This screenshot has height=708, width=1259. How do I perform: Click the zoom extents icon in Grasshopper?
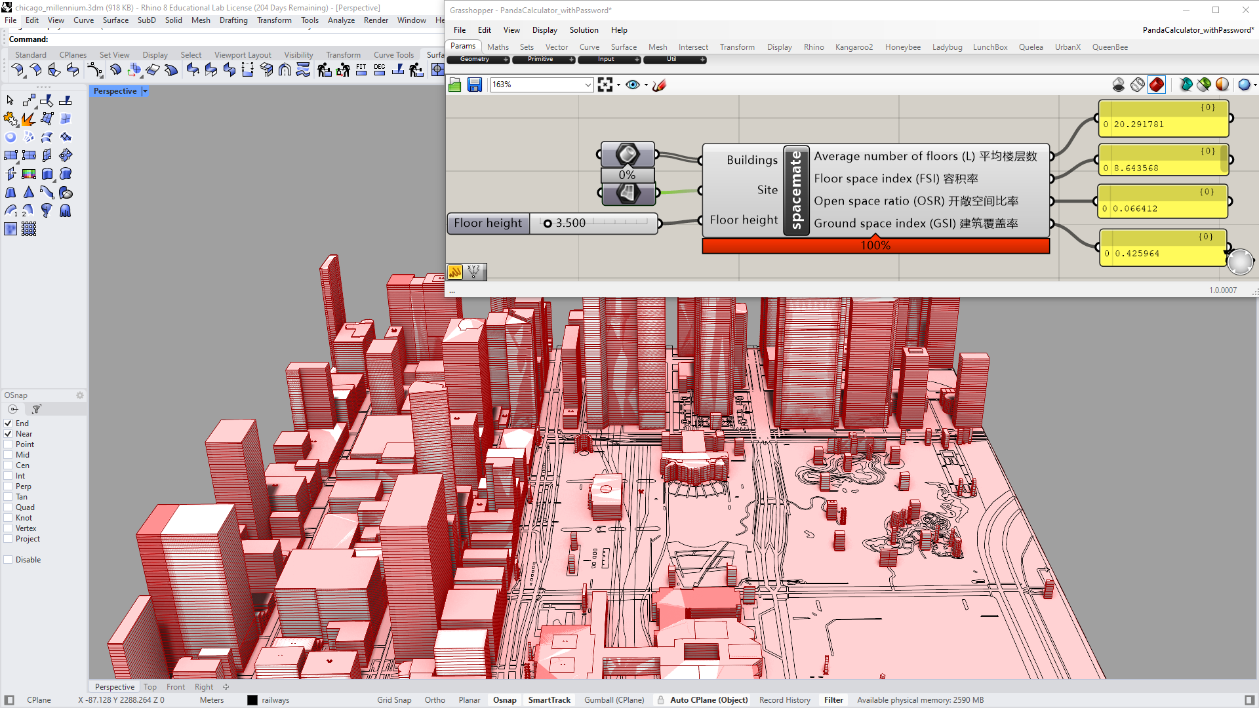605,85
